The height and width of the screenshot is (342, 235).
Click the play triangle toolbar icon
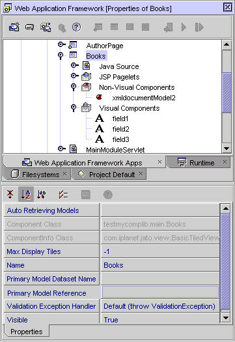click(184, 27)
